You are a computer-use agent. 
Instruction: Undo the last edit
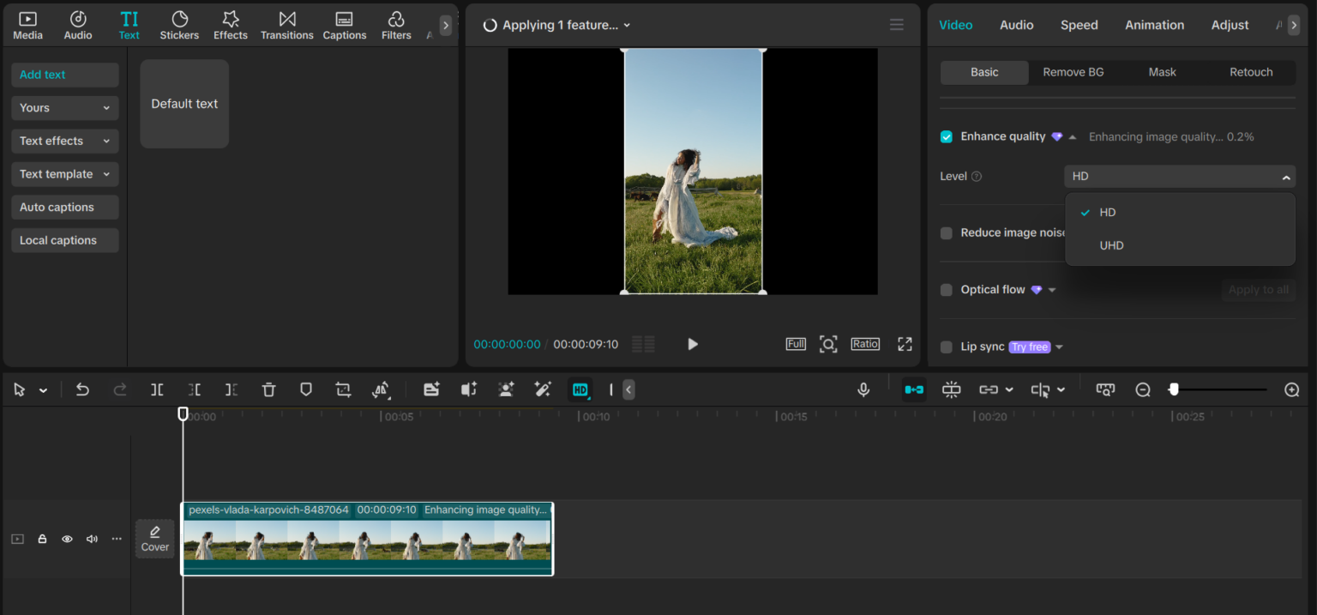pos(82,389)
